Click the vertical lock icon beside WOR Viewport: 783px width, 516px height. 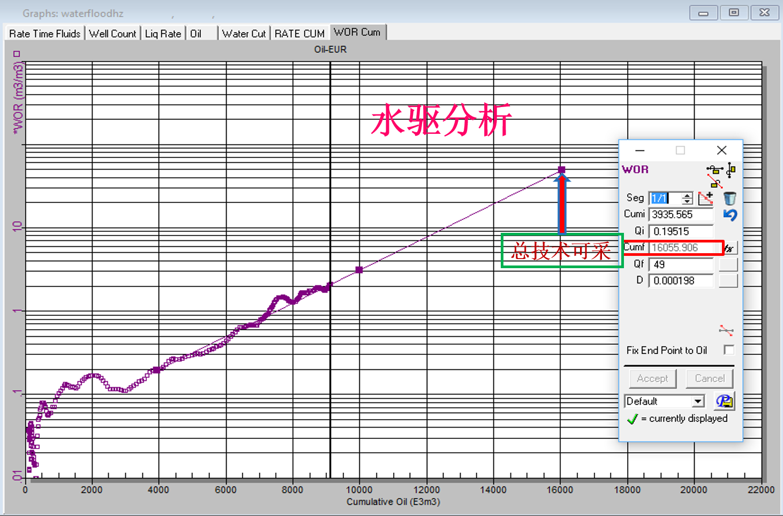[x=731, y=170]
